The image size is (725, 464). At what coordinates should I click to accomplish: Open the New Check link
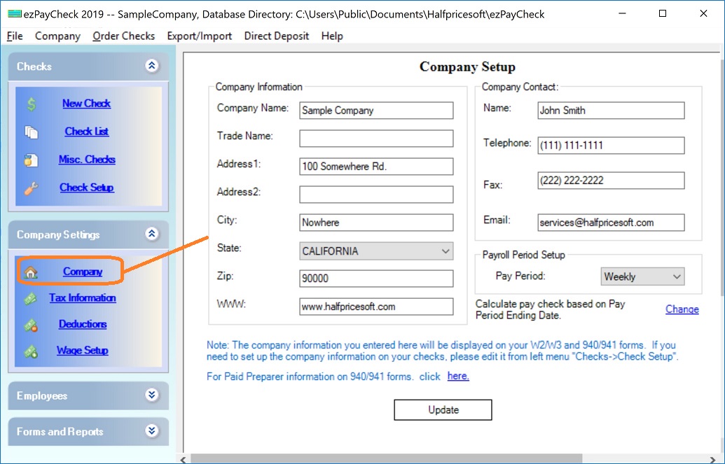tap(86, 104)
